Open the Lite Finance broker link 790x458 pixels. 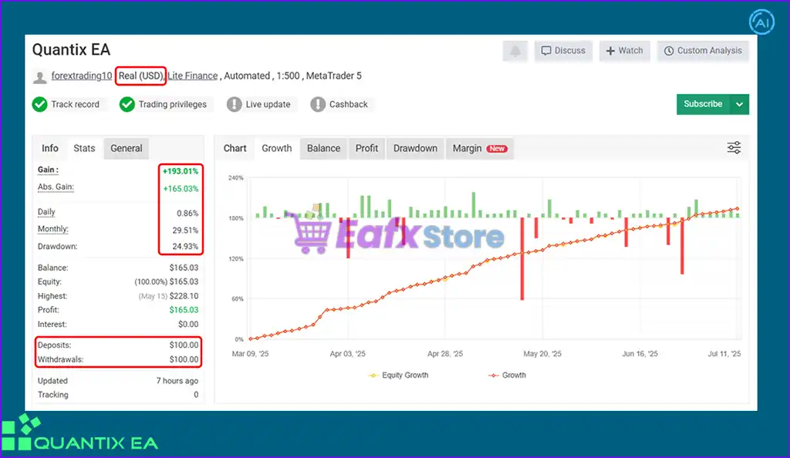(192, 76)
